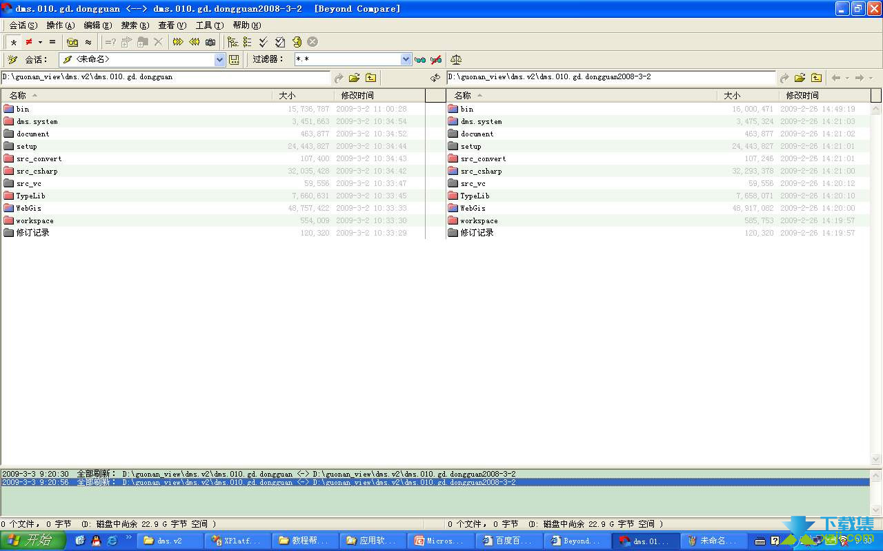Viewport: 883px width, 551px height.
Task: Click the right pane browse folder icon
Action: (x=800, y=78)
